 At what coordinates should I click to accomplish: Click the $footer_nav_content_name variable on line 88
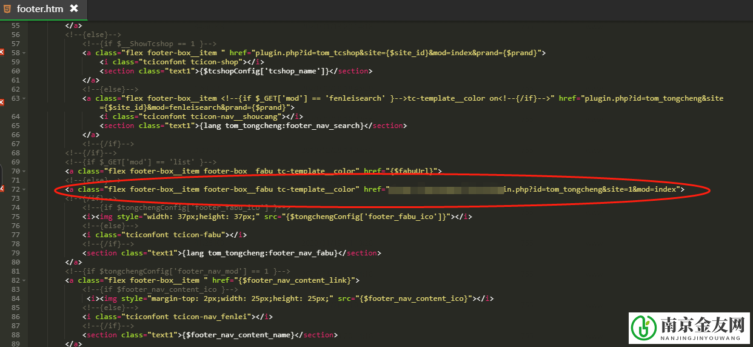pyautogui.click(x=239, y=335)
